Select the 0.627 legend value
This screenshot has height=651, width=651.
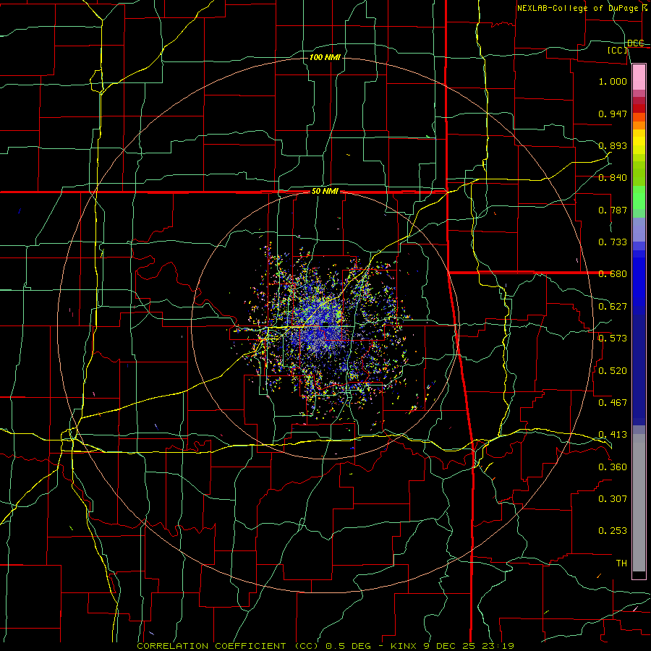click(x=613, y=307)
